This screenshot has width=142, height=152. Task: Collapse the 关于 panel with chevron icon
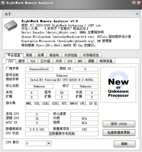pos(137,14)
